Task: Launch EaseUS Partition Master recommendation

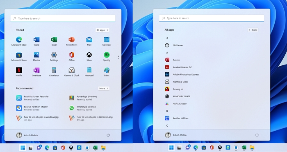Action: (32, 108)
